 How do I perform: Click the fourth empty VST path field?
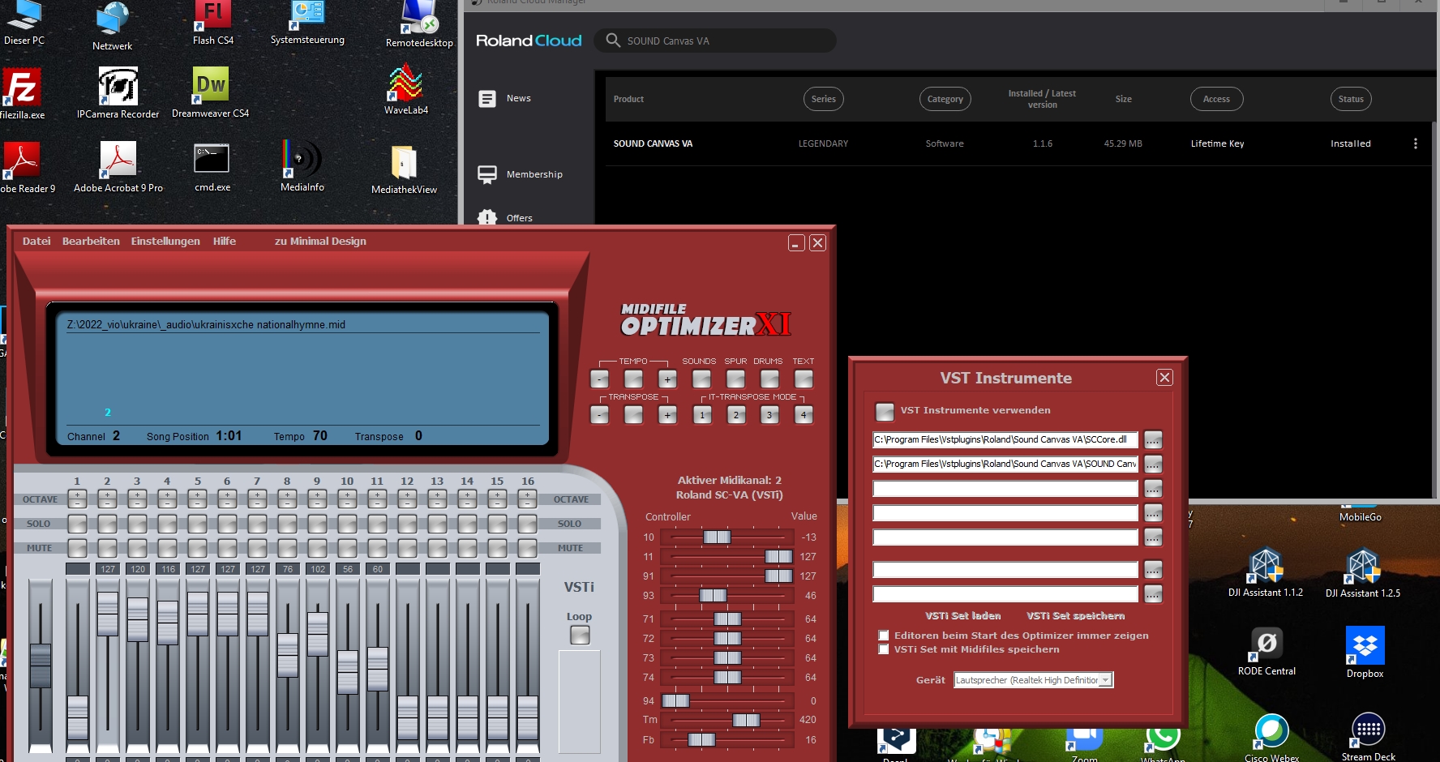tap(1005, 513)
